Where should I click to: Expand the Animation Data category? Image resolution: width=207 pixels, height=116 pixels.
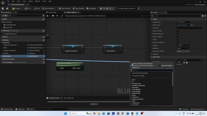click(x=131, y=84)
